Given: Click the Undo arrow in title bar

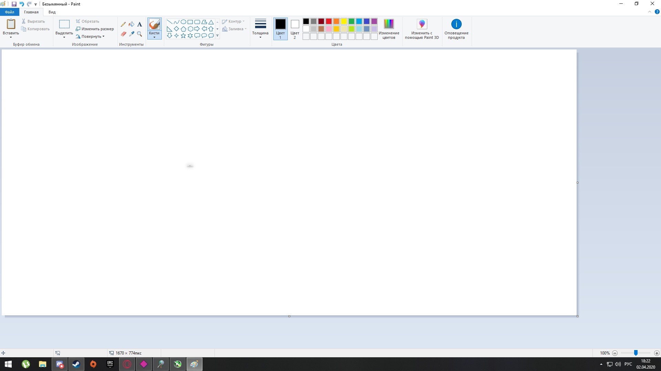Looking at the screenshot, I should tap(22, 4).
